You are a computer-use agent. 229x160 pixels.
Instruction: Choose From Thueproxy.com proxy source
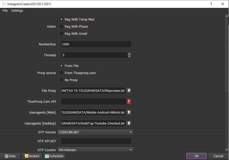pos(61,73)
